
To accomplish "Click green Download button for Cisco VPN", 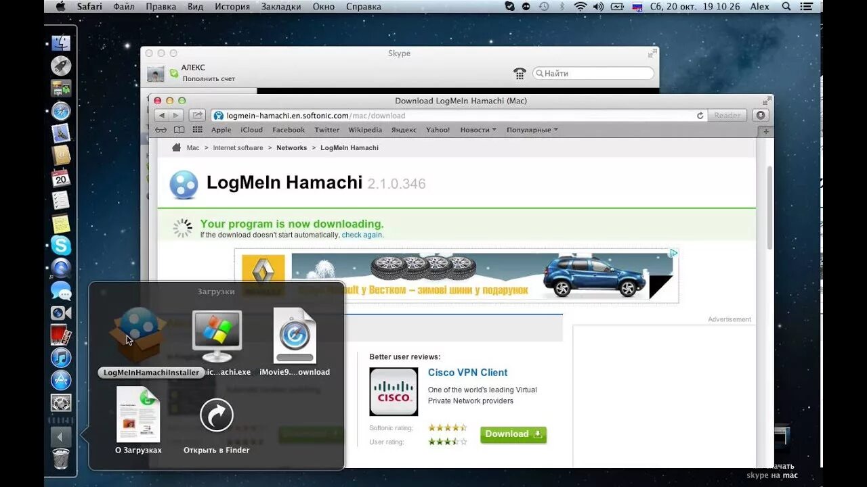I will (513, 434).
